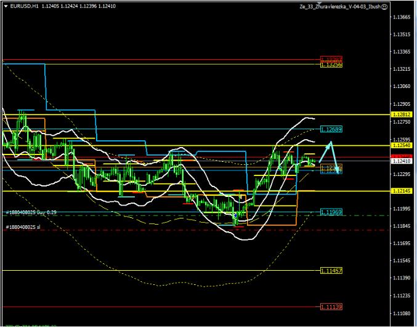This screenshot has width=417, height=328.
Task: Click 1.13365 on the price scale
Action: click(x=402, y=52)
